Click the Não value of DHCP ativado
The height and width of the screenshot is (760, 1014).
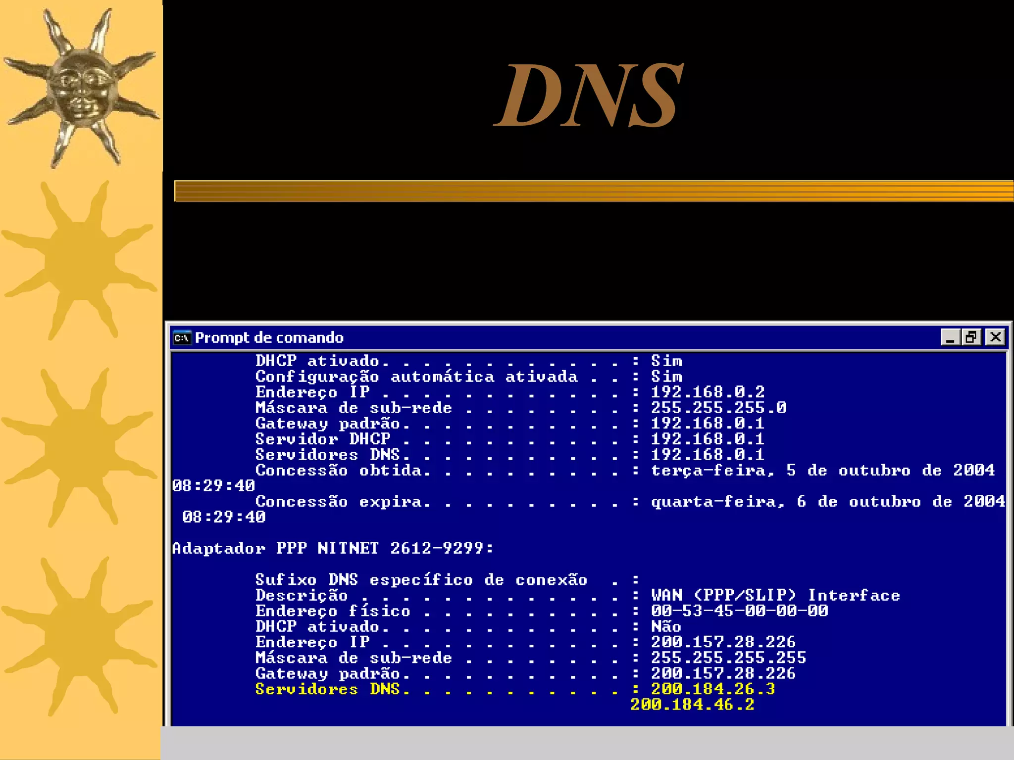point(666,626)
